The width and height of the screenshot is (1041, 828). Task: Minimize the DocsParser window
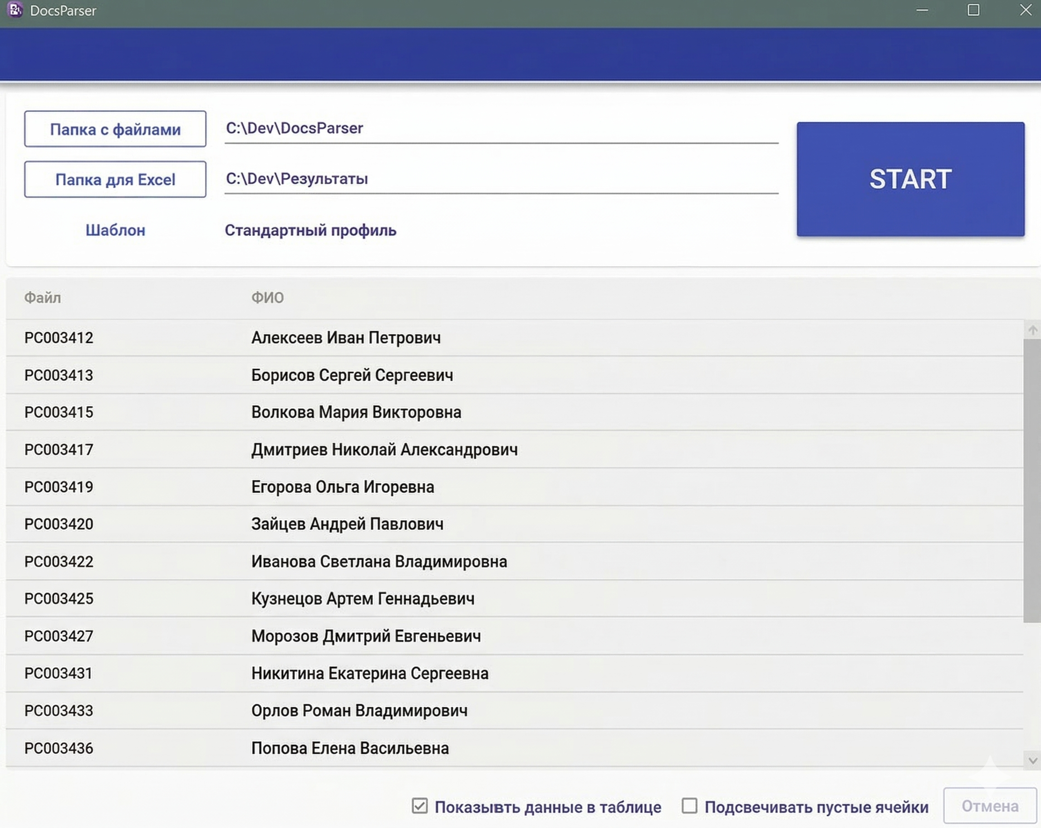(922, 10)
